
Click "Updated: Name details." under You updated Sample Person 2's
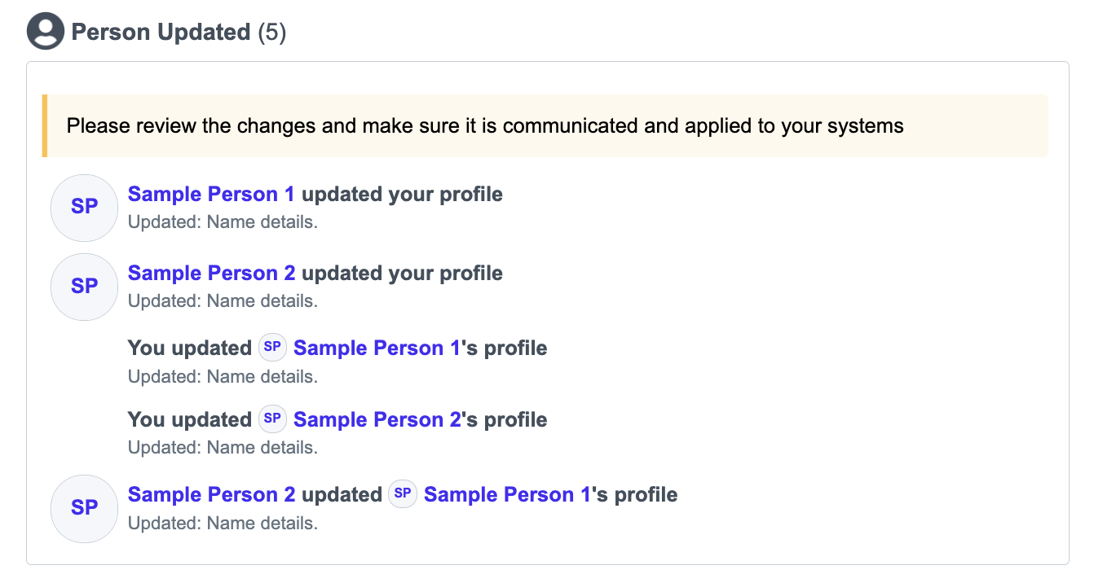pos(223,448)
